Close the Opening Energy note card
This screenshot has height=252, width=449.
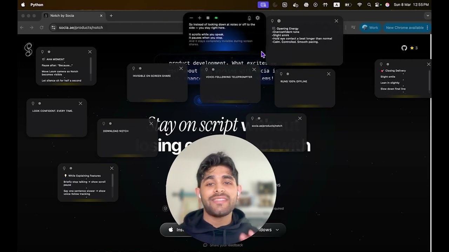(336, 21)
